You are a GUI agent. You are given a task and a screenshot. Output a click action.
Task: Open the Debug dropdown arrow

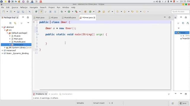(65, 11)
